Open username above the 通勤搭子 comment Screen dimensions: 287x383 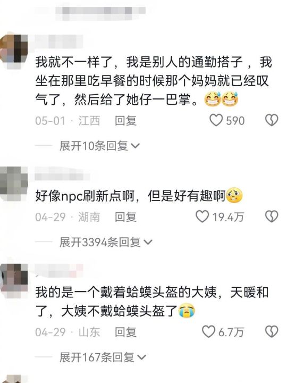[58, 41]
